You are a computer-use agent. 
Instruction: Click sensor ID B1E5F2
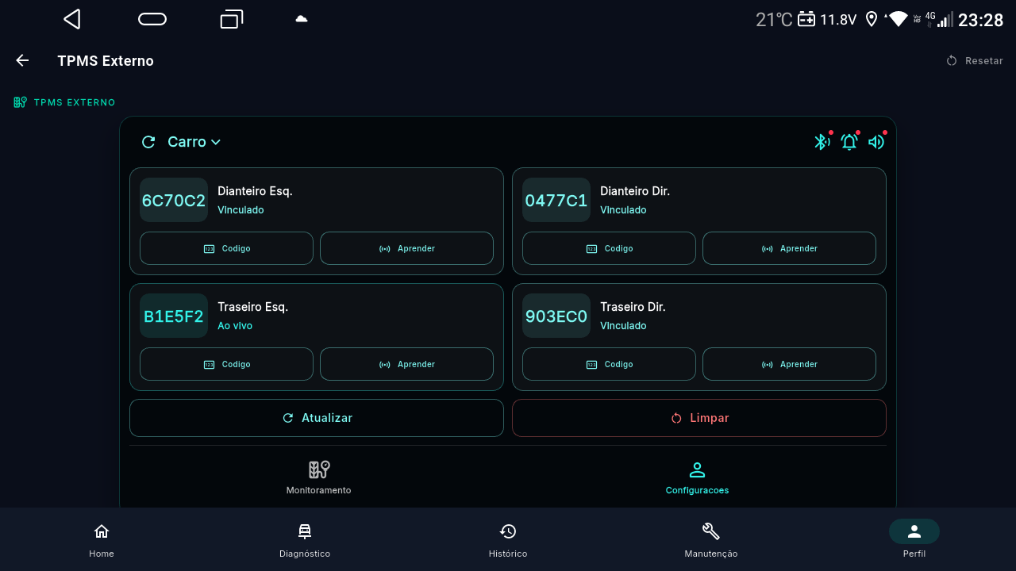click(x=174, y=316)
